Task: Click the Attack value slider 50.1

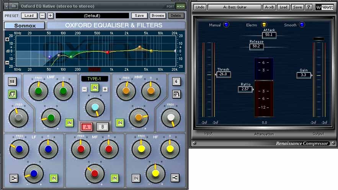Action: click(269, 35)
